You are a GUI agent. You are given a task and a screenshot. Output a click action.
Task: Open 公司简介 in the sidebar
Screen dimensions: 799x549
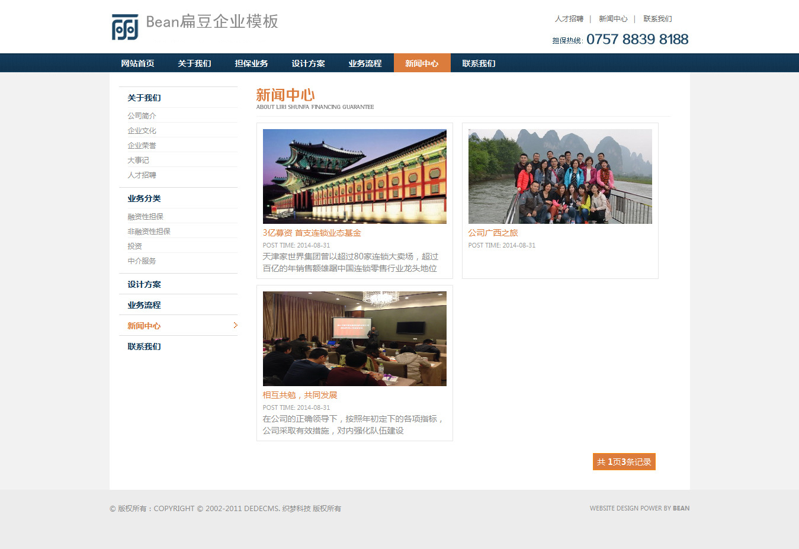142,115
